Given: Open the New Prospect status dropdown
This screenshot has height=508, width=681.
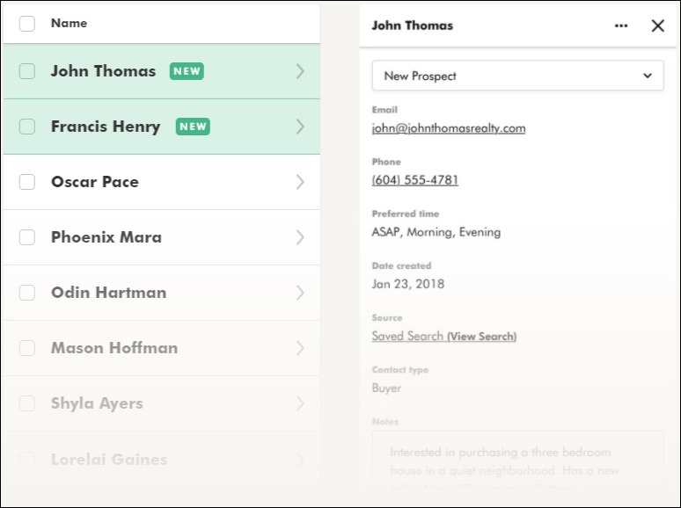Looking at the screenshot, I should (517, 76).
